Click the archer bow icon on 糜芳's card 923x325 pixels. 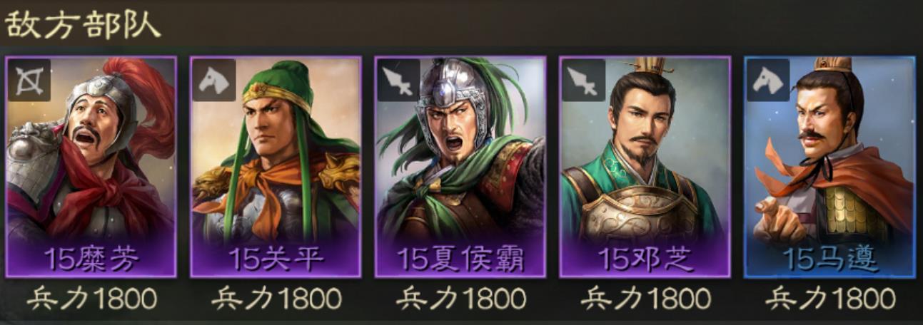[x=29, y=80]
